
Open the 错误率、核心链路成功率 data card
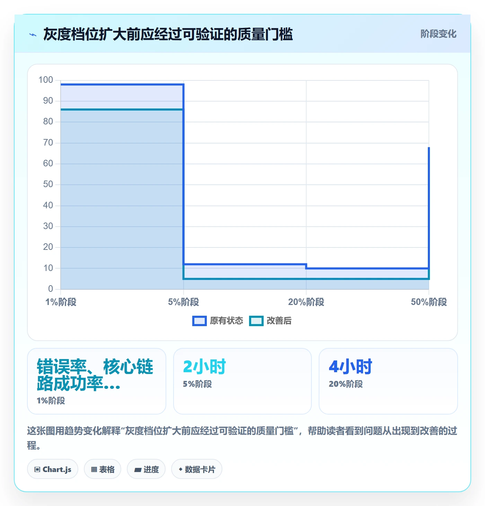click(97, 381)
